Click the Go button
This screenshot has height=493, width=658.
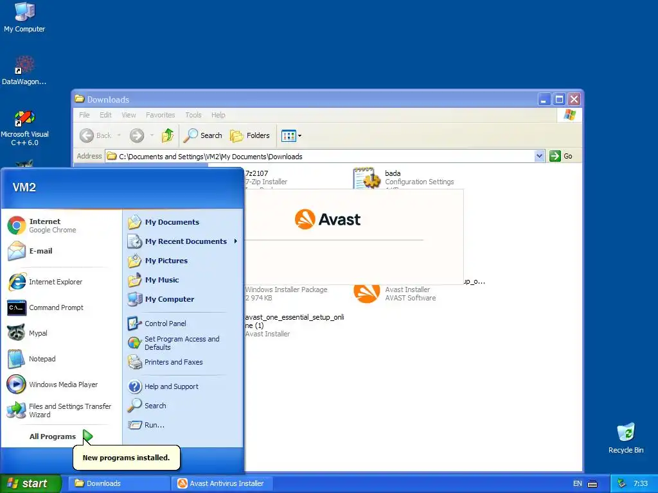click(x=561, y=156)
